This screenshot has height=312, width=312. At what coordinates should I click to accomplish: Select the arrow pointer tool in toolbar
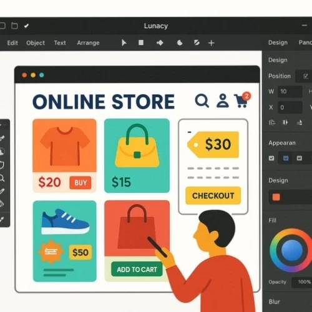(124, 42)
